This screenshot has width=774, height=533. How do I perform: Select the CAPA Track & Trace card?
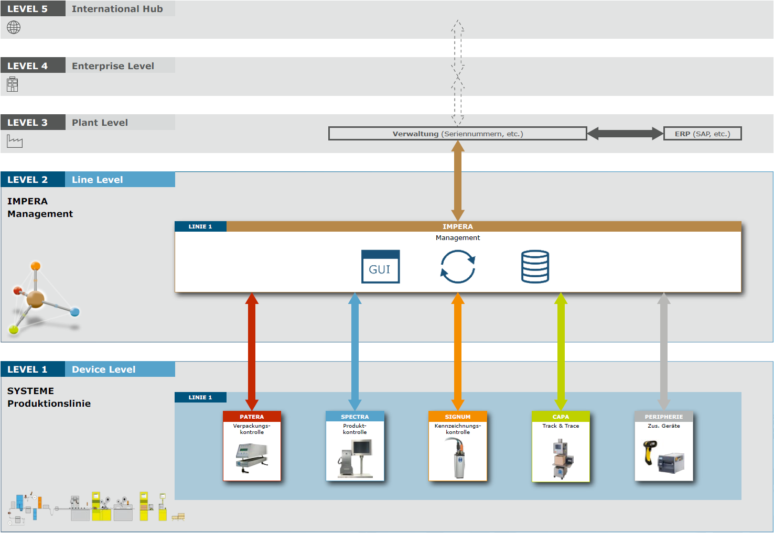(561, 446)
